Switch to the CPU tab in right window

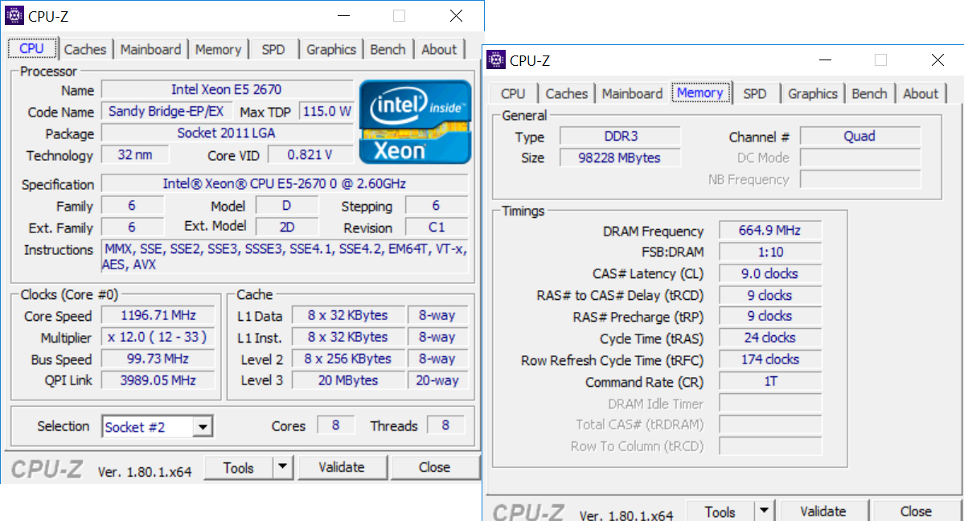pyautogui.click(x=513, y=93)
